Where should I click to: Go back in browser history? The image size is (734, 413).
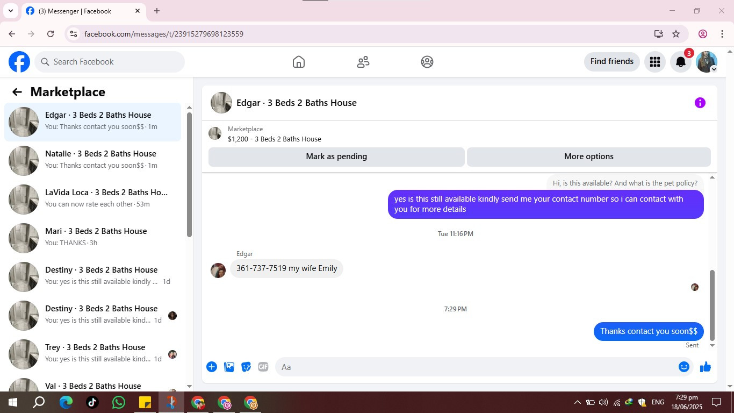(x=12, y=34)
